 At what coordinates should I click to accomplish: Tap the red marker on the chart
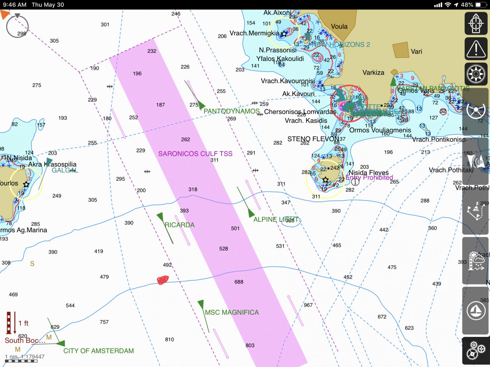[x=162, y=280]
